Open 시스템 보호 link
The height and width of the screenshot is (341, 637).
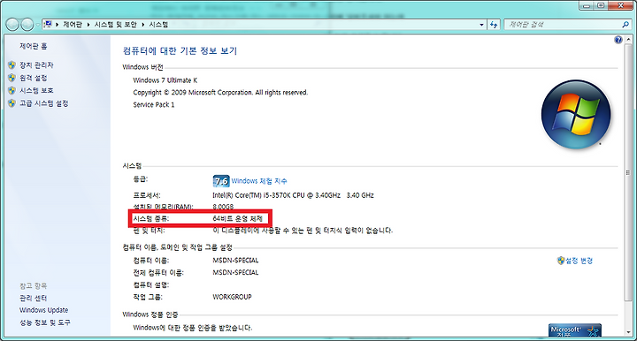[36, 90]
